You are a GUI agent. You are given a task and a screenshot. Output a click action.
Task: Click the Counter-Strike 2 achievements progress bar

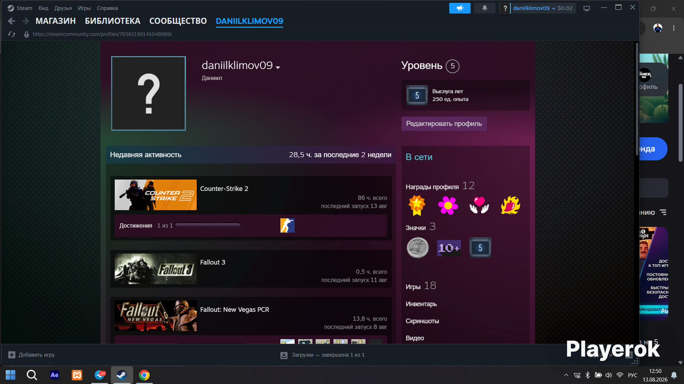(x=208, y=225)
